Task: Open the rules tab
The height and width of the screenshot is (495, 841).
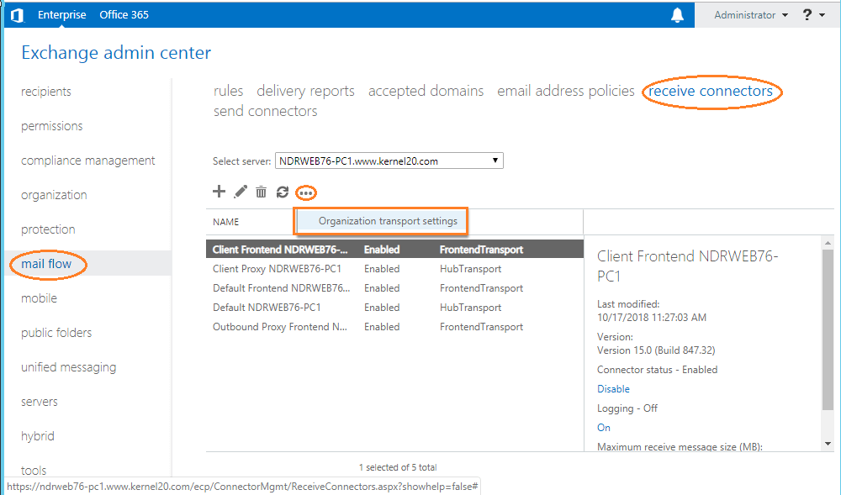Action: (228, 91)
